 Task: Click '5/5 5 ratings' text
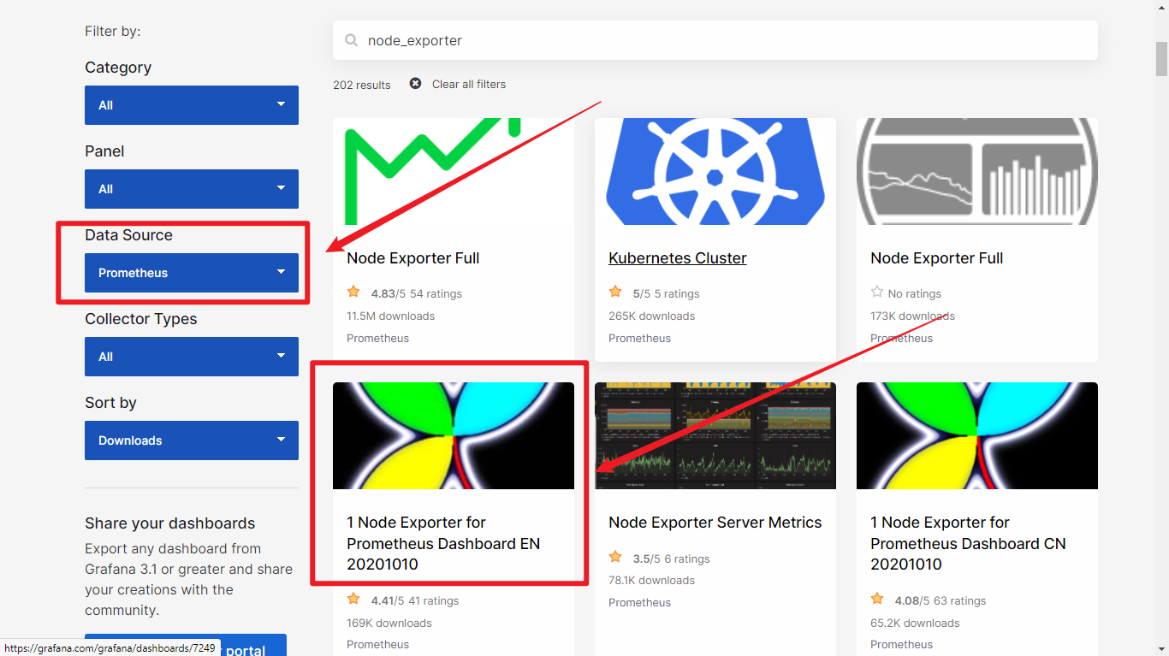point(666,293)
